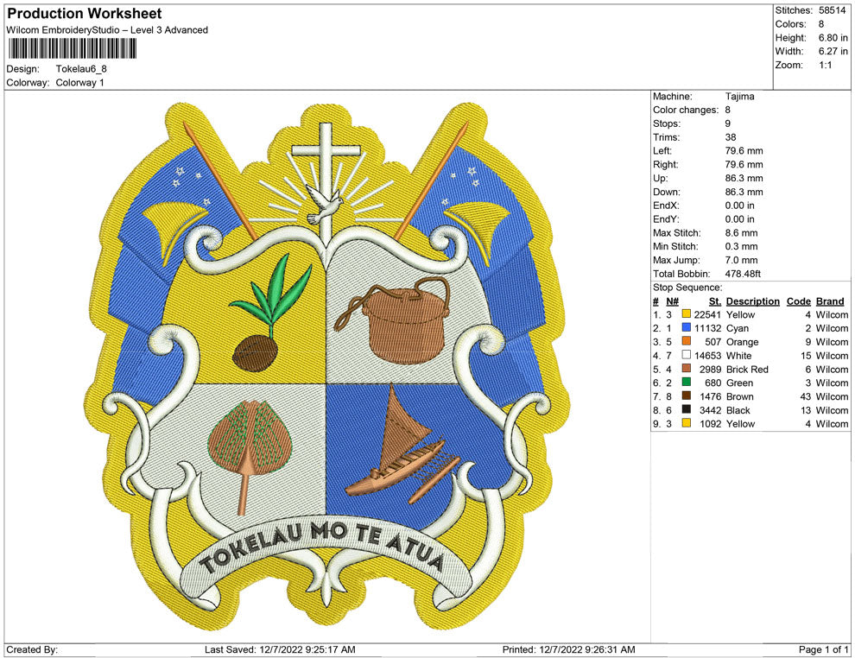Viewport: 855px width, 658px height.
Task: Click the "Stop Sequence:" heading
Action: (x=687, y=288)
